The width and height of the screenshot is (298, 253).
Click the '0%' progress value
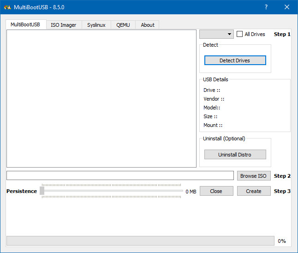coord(282,241)
